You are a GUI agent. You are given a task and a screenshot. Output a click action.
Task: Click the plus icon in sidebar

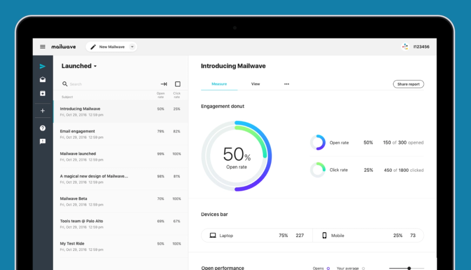[x=43, y=111]
